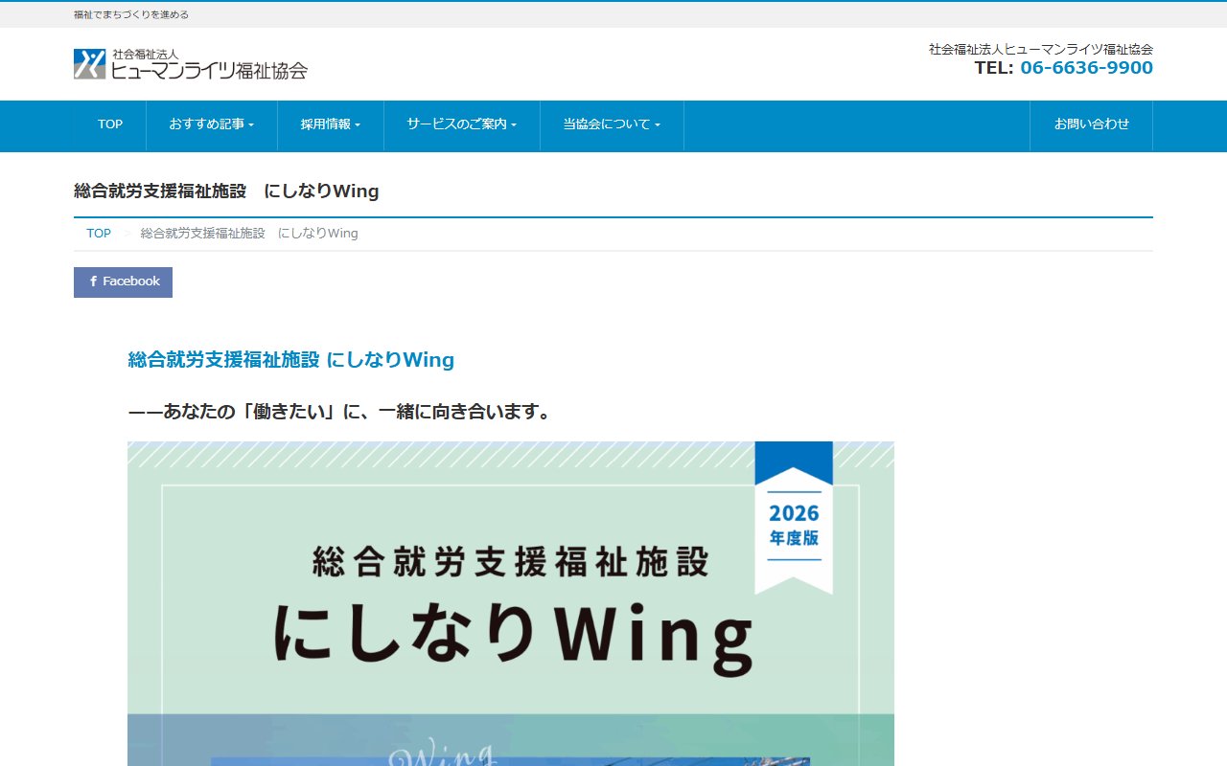This screenshot has width=1227, height=766.
Task: Click the subtitle あなたの「働きたい」に、一緒に向き合います。
Action: tap(340, 413)
